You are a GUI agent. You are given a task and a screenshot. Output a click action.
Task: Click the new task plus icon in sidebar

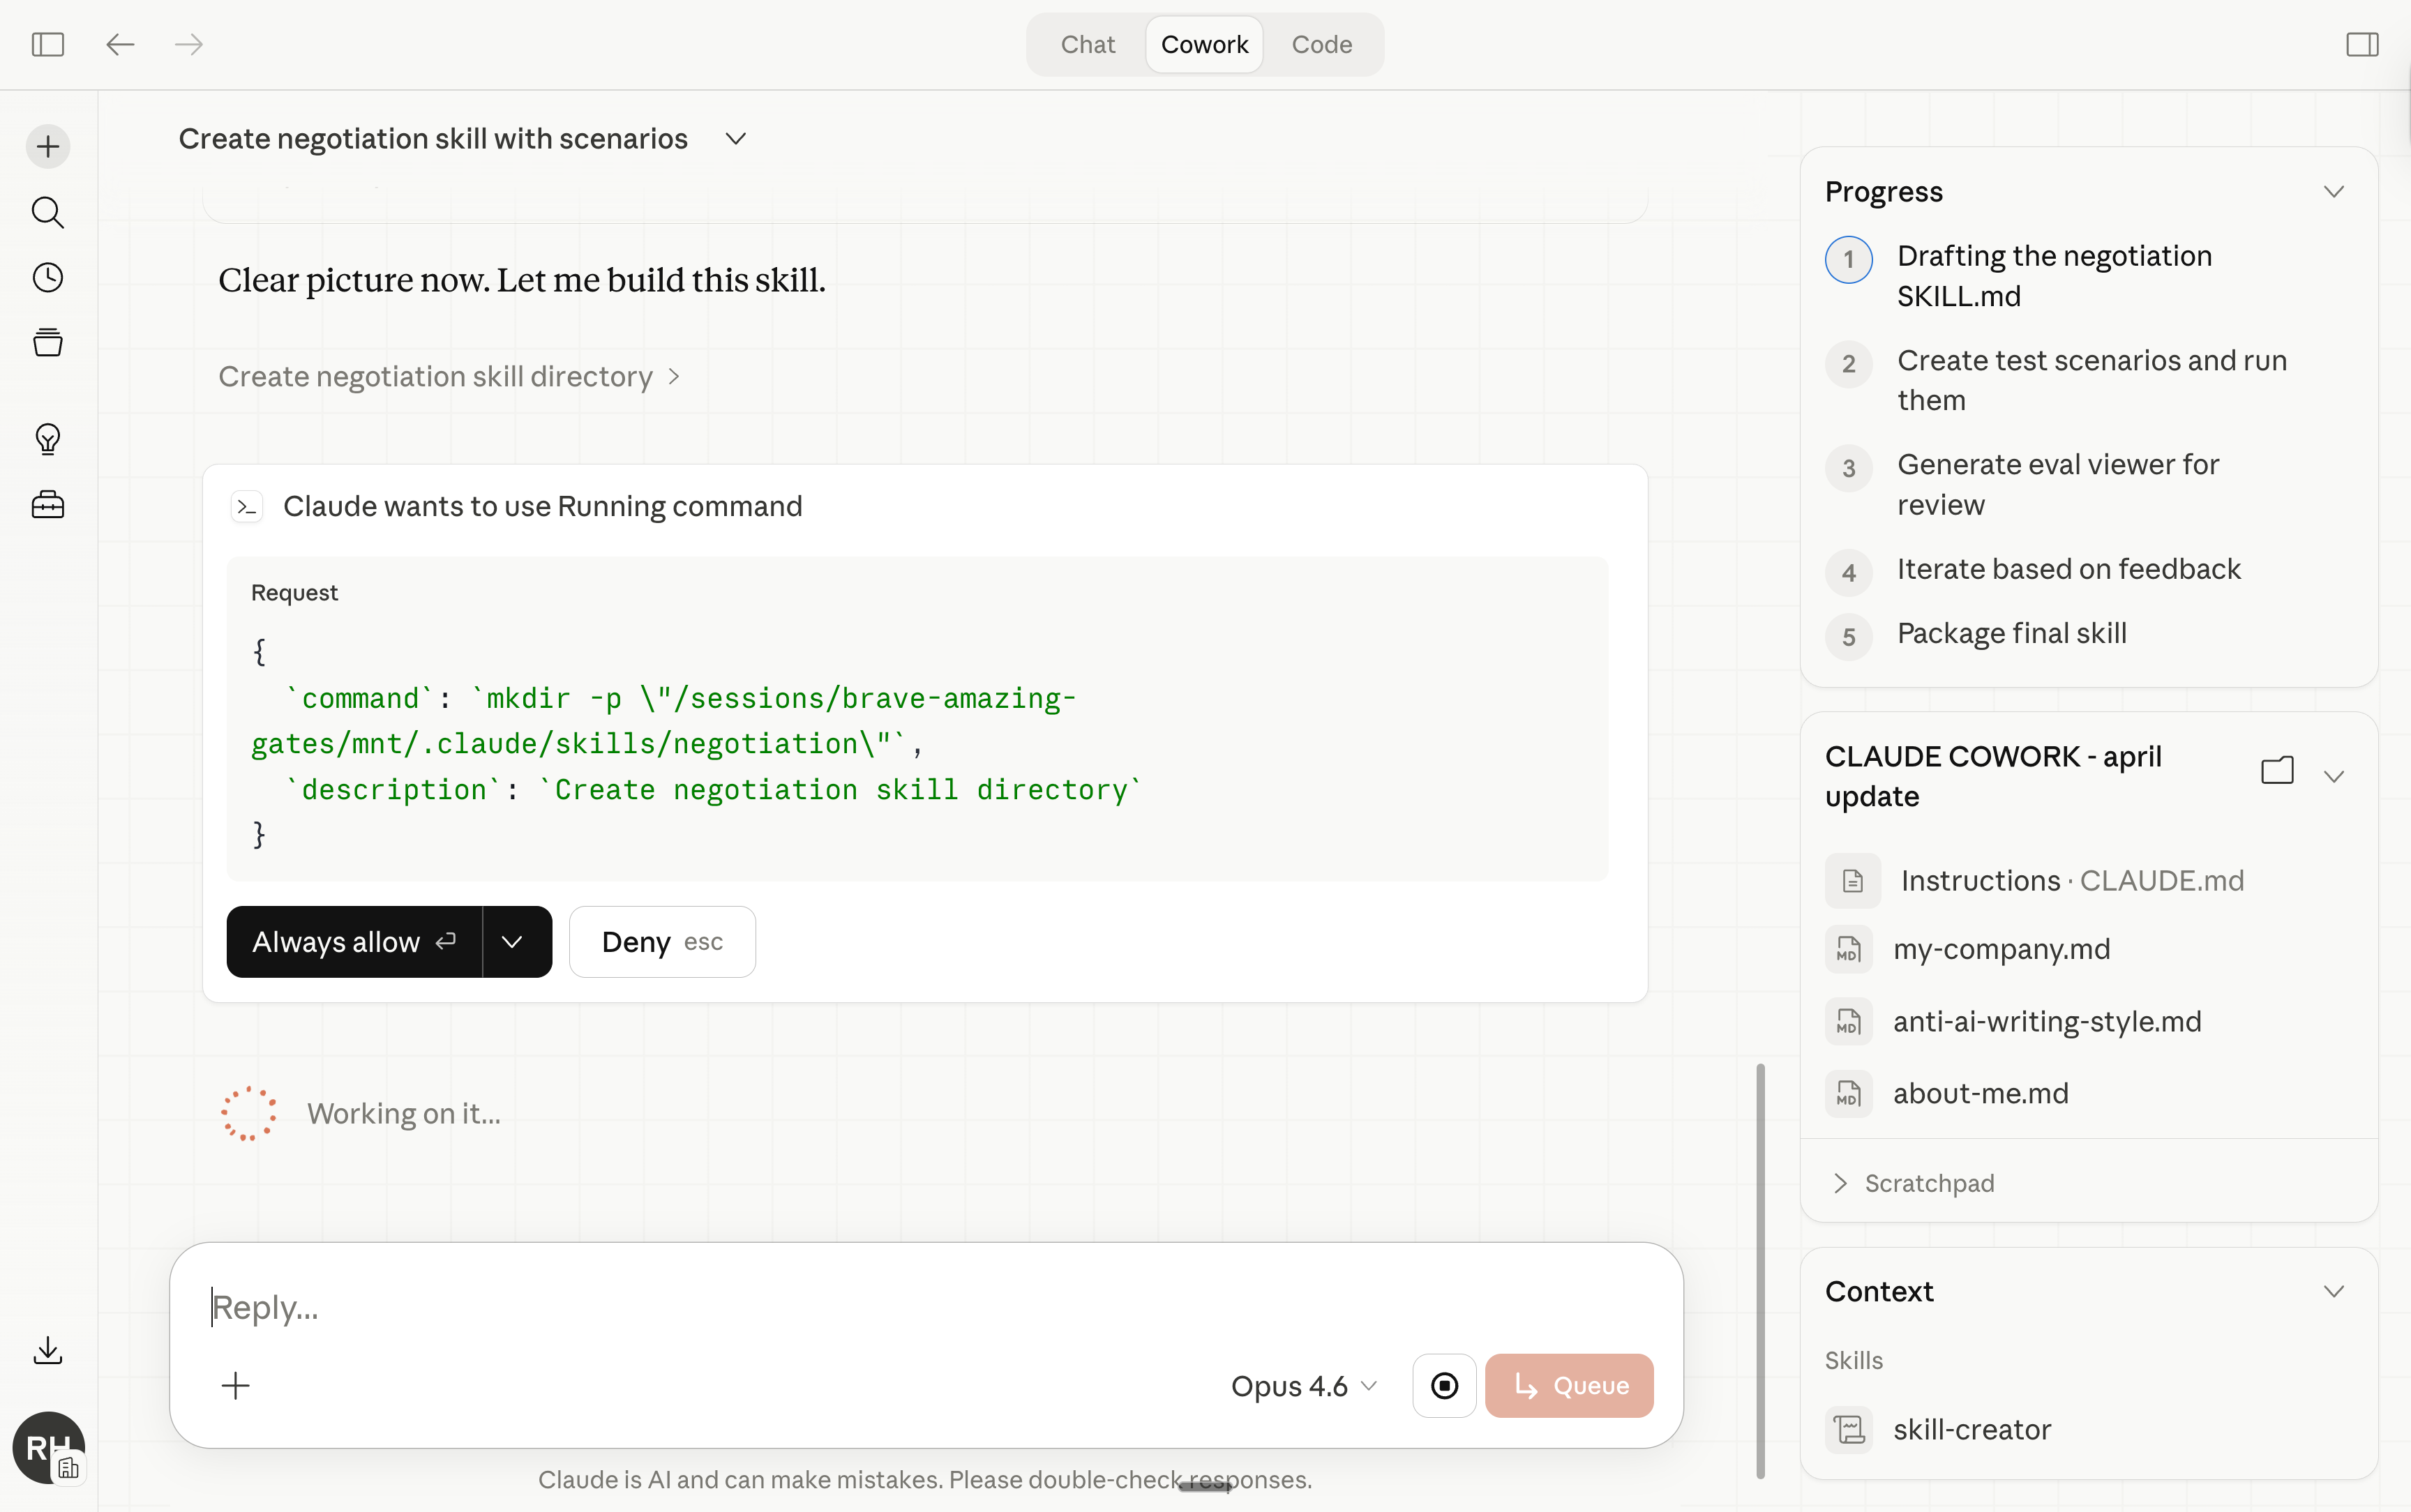pos(48,147)
